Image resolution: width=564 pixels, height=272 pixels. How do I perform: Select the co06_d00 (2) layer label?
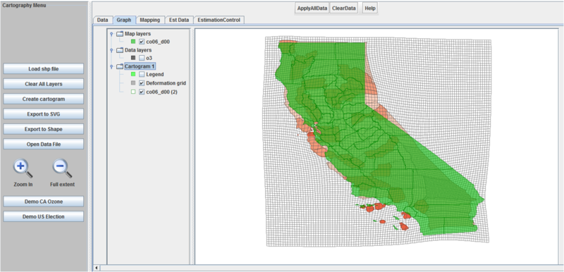click(x=161, y=92)
